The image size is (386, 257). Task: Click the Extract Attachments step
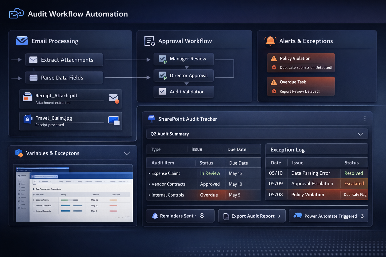(x=64, y=60)
